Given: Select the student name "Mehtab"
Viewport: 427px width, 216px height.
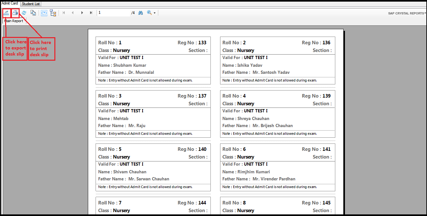Looking at the screenshot, I should point(121,118).
